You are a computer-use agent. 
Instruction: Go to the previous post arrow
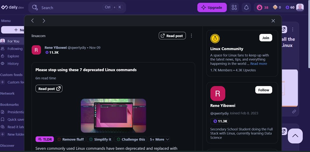click(33, 21)
